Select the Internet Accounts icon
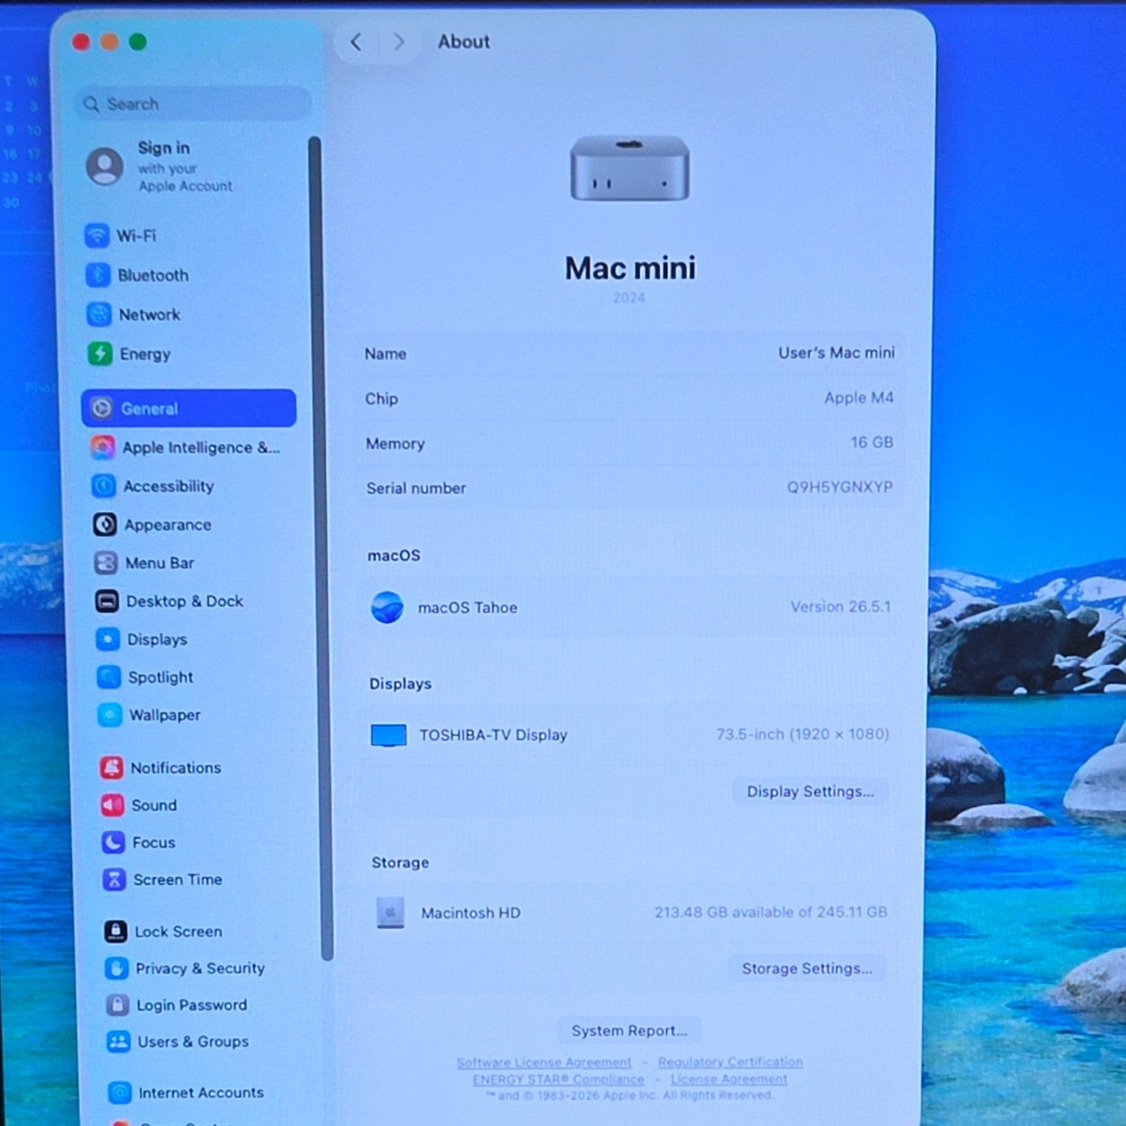The image size is (1126, 1126). pos(119,1093)
